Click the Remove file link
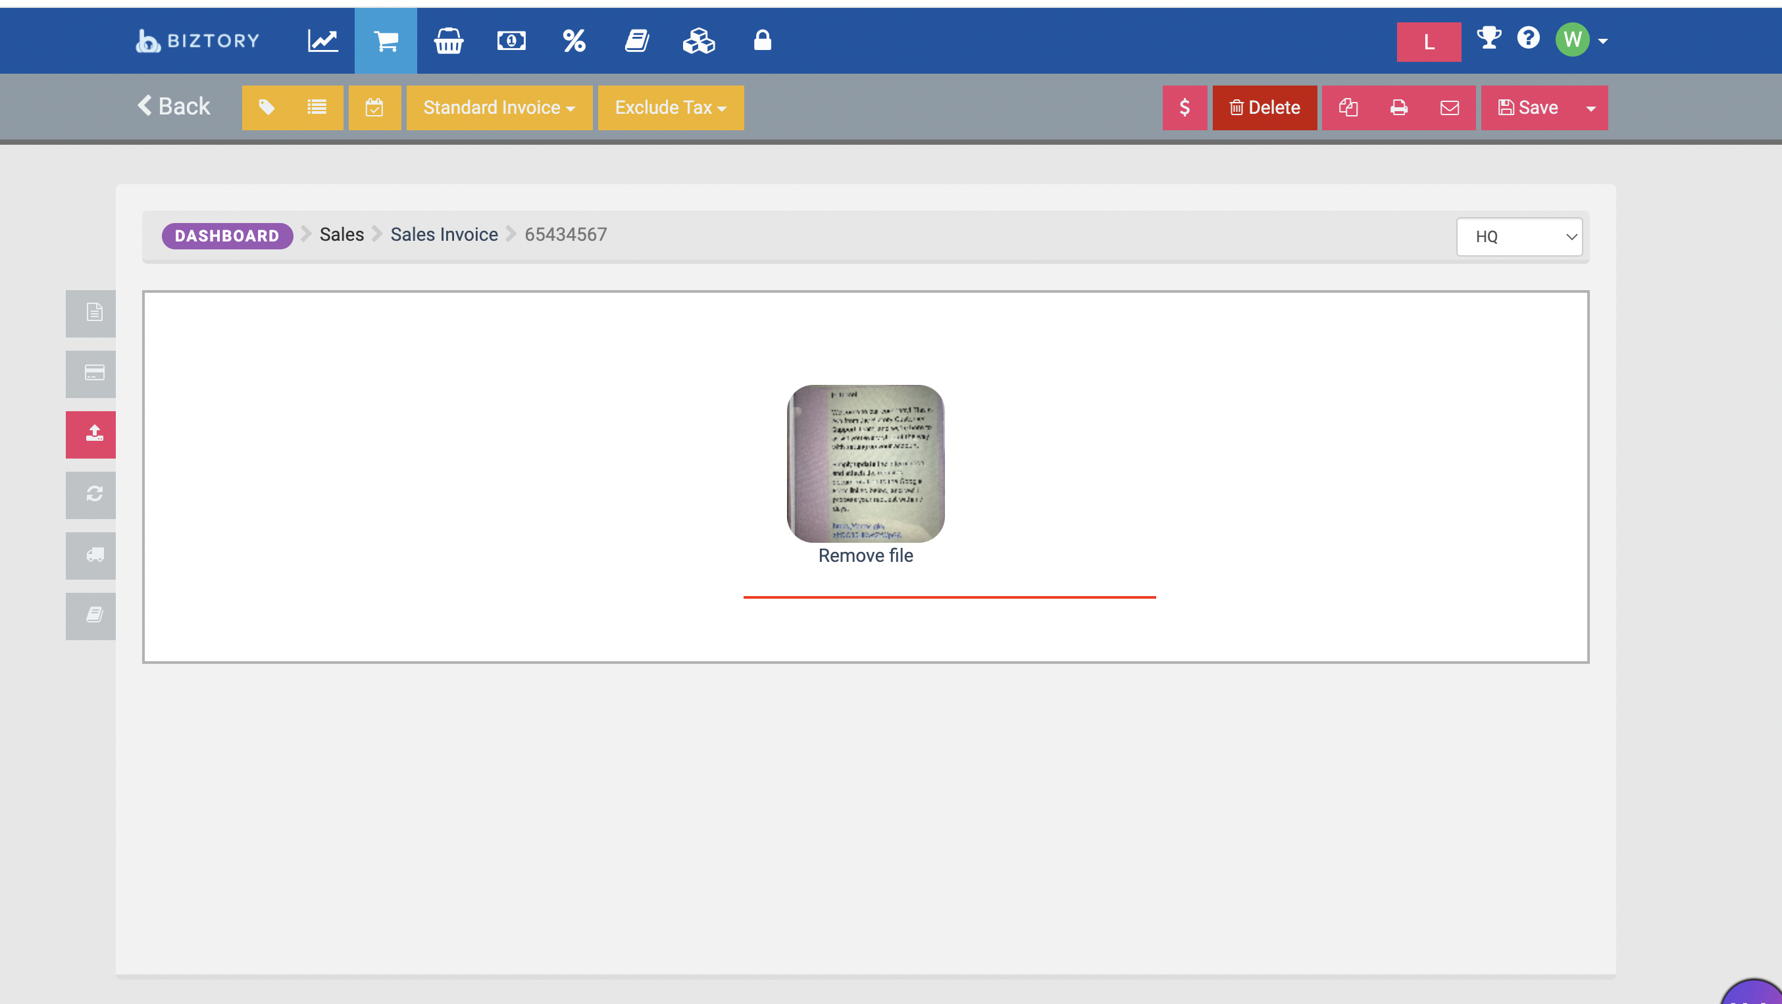Viewport: 1782px width, 1004px height. [865, 555]
